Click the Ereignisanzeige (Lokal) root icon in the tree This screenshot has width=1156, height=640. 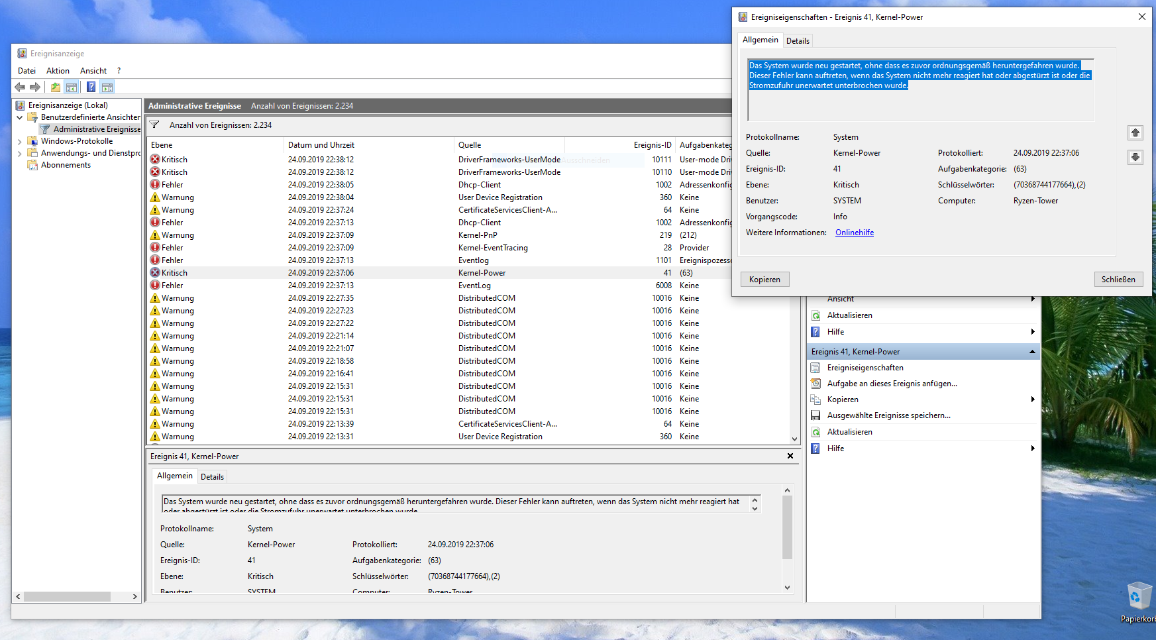(21, 105)
